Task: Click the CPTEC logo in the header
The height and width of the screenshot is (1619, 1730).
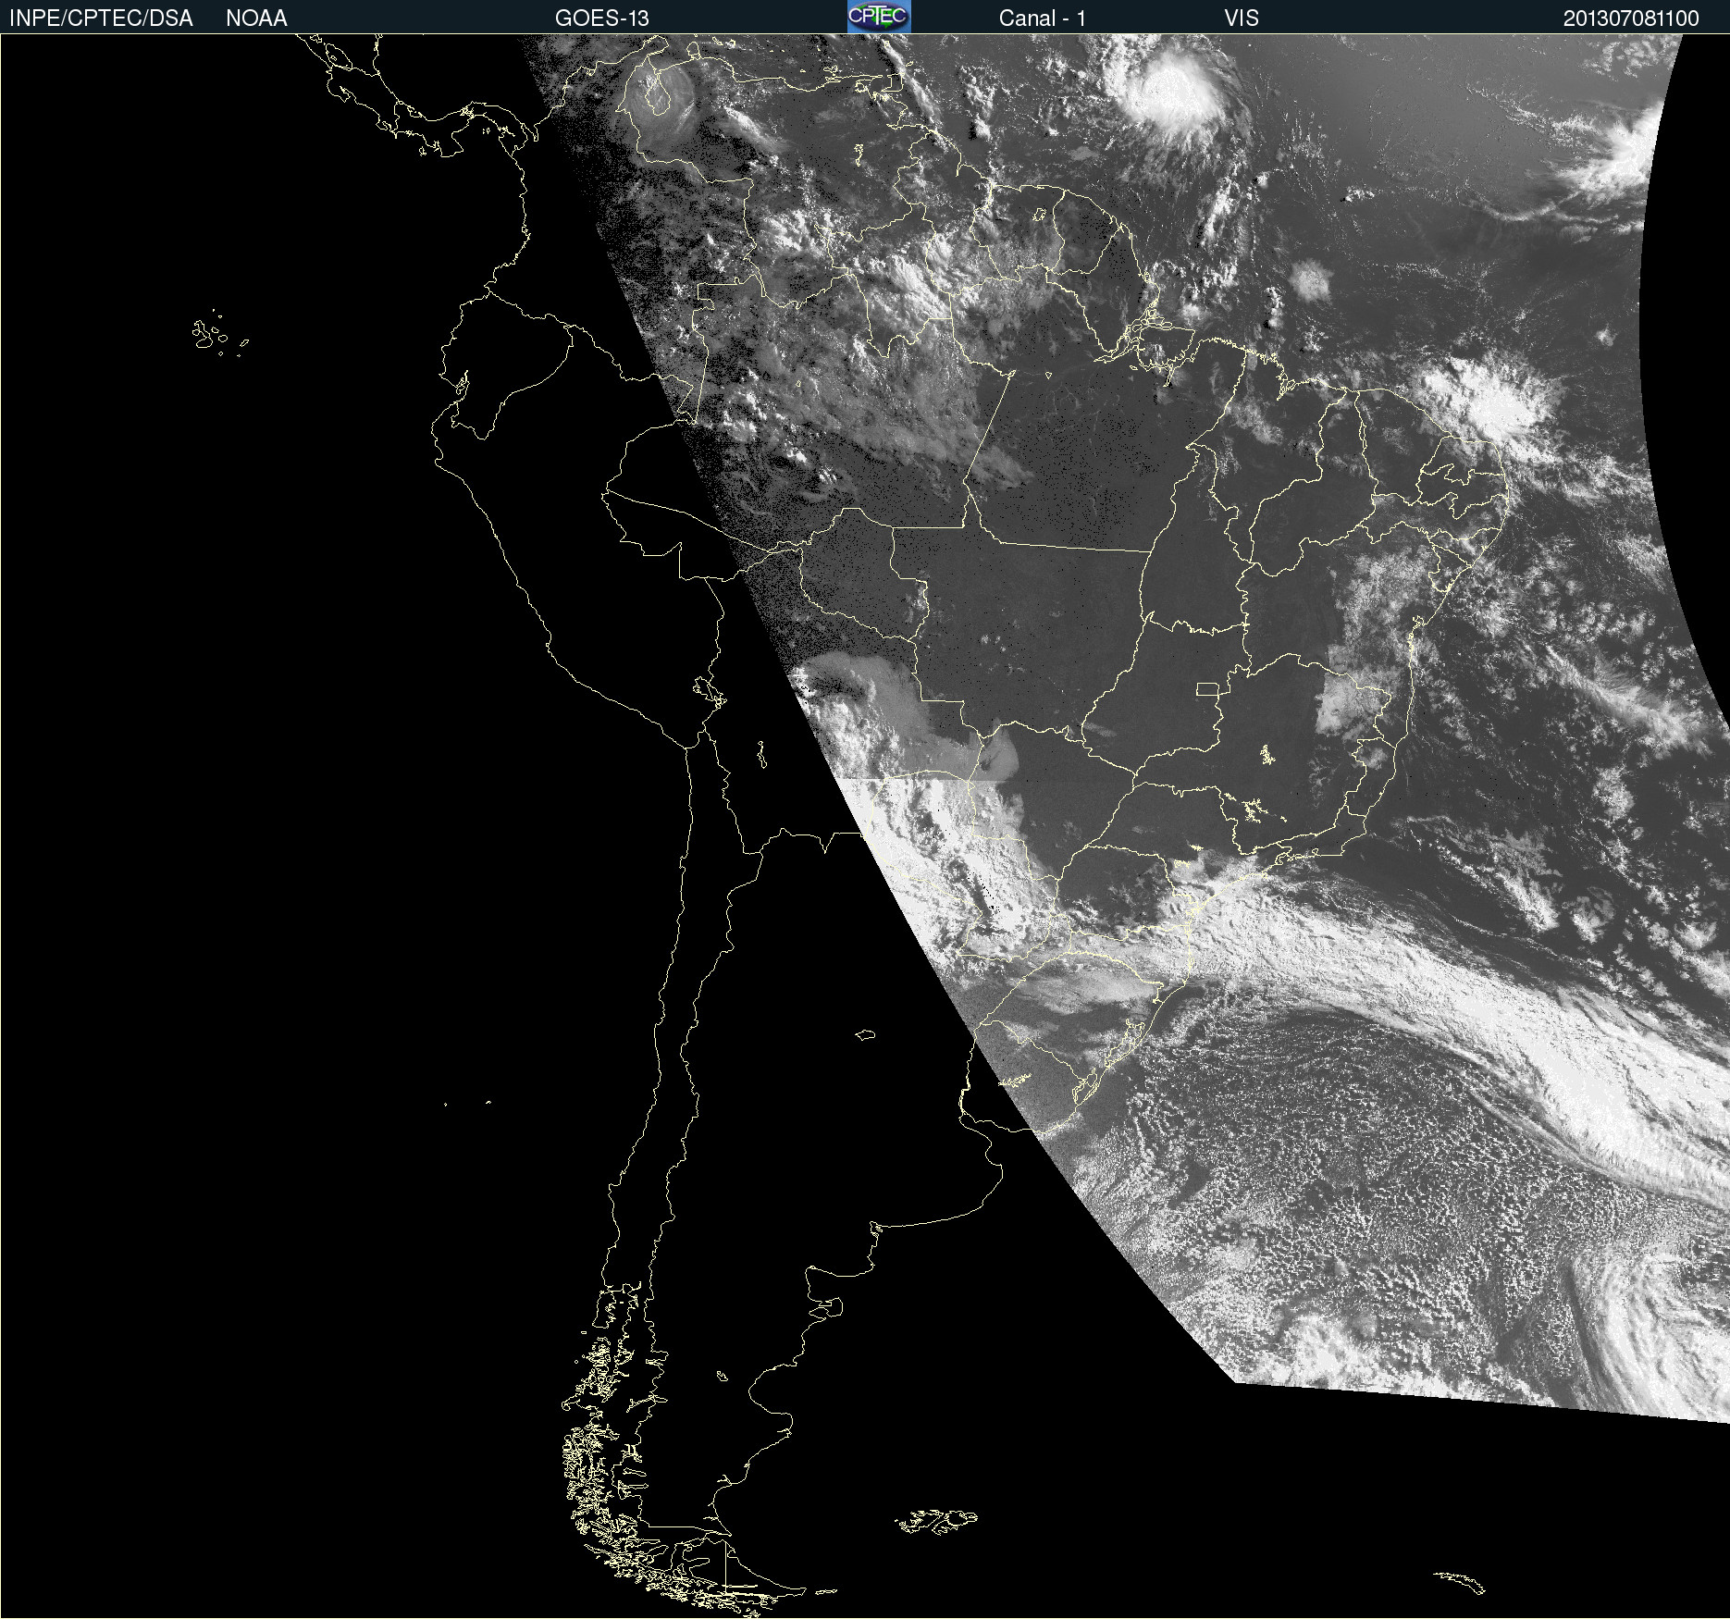Action: 879,17
